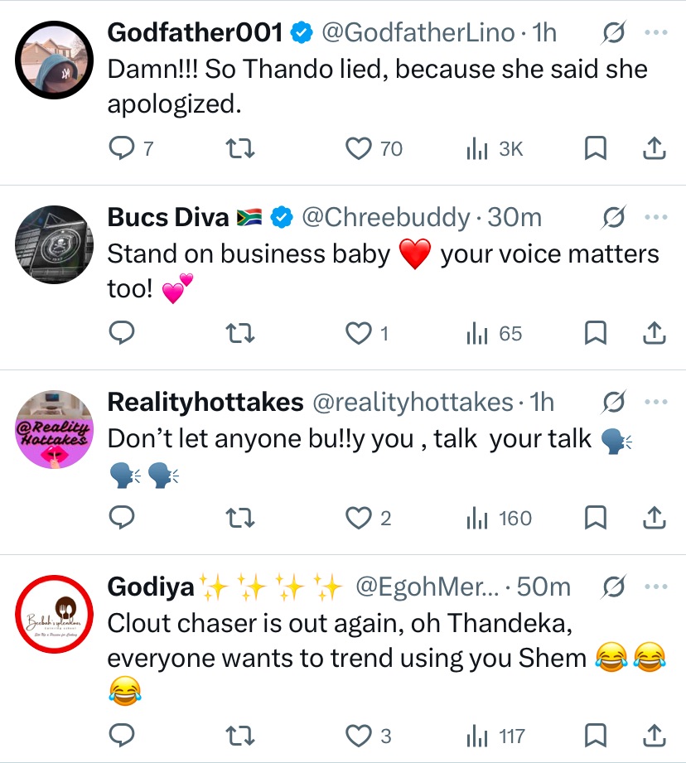Open the @Chreebuddy profile handle
Screen dimensions: 686x763
coord(385,218)
